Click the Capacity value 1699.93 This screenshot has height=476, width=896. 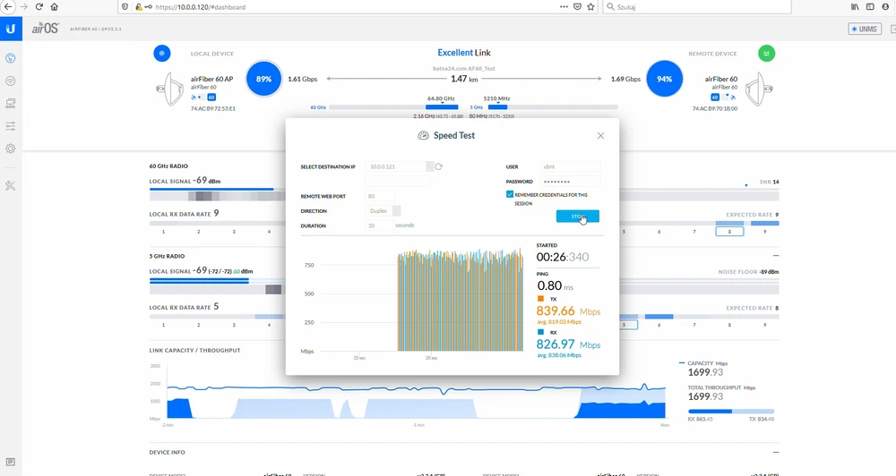click(x=705, y=372)
